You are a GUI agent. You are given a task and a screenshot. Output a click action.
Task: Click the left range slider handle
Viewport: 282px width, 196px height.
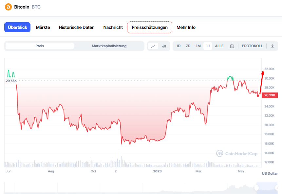click(x=256, y=188)
